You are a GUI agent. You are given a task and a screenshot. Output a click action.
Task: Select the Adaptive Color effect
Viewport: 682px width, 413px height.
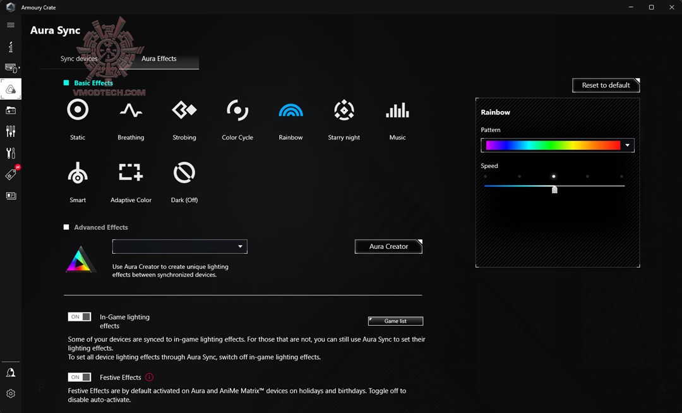[x=131, y=172]
